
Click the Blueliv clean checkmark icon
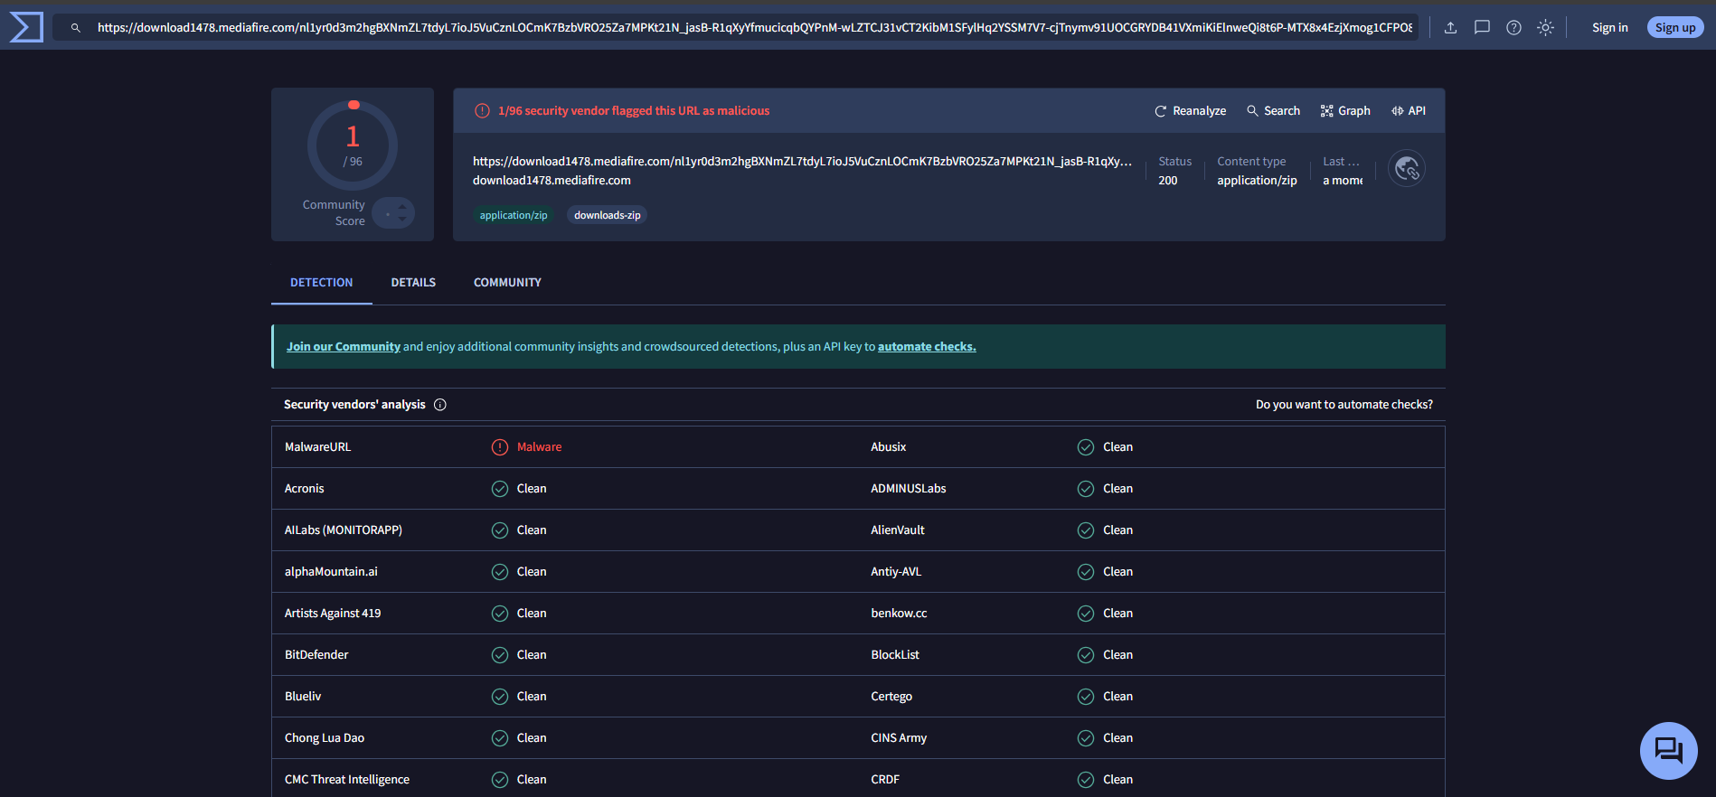pyautogui.click(x=500, y=697)
